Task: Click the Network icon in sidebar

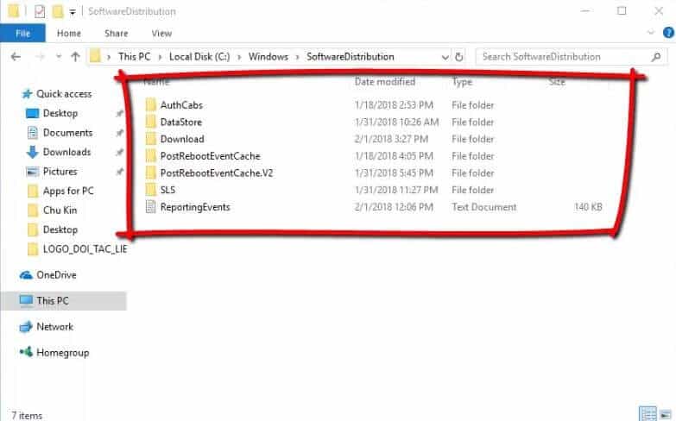Action: (26, 327)
